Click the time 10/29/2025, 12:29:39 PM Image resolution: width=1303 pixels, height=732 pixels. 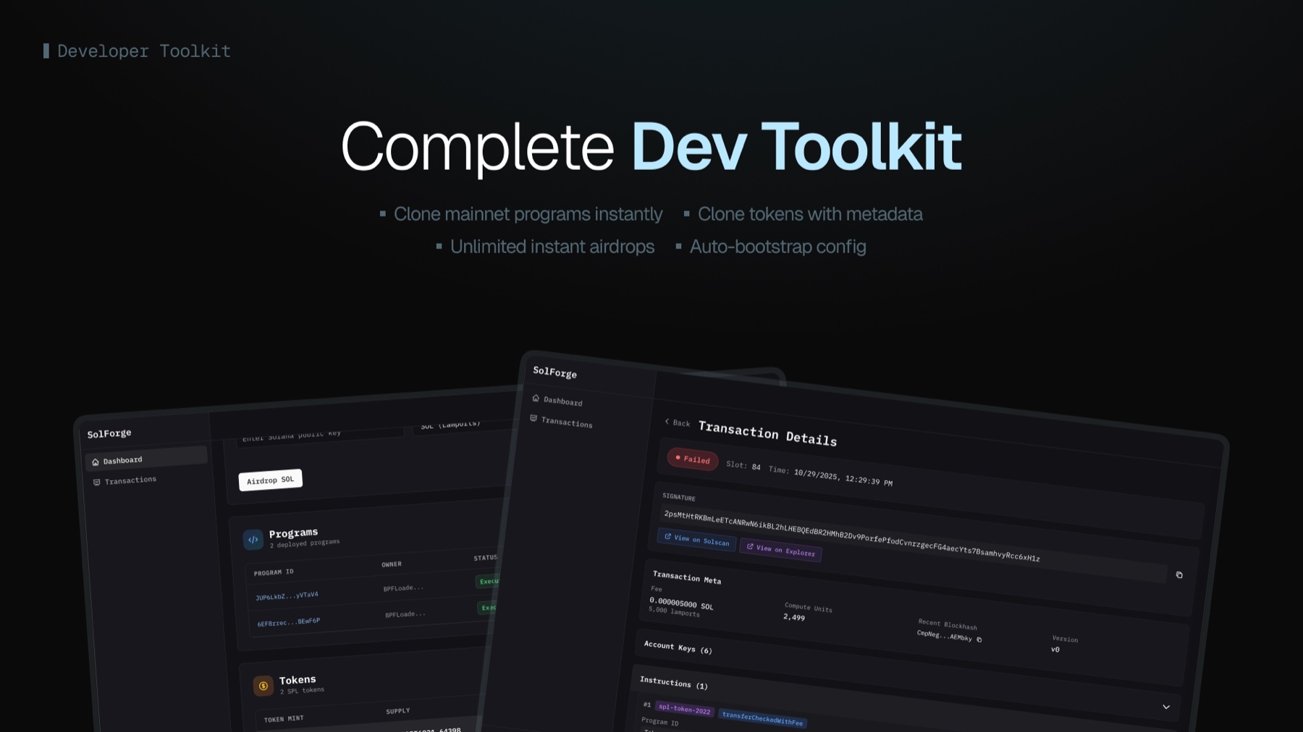tap(843, 477)
